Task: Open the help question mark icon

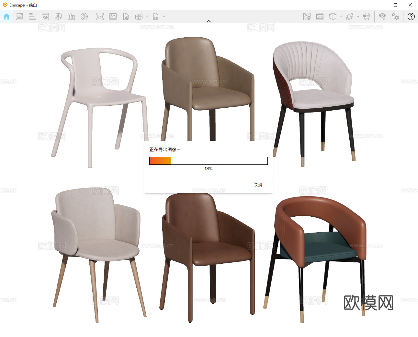Action: click(411, 17)
